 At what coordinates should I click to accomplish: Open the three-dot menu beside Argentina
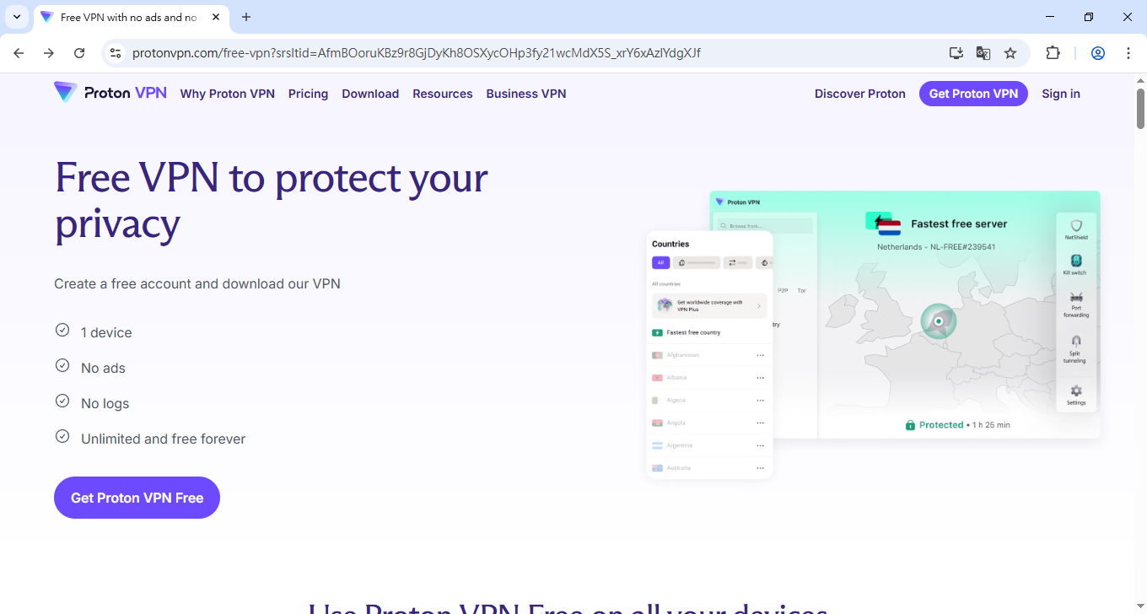click(x=761, y=445)
